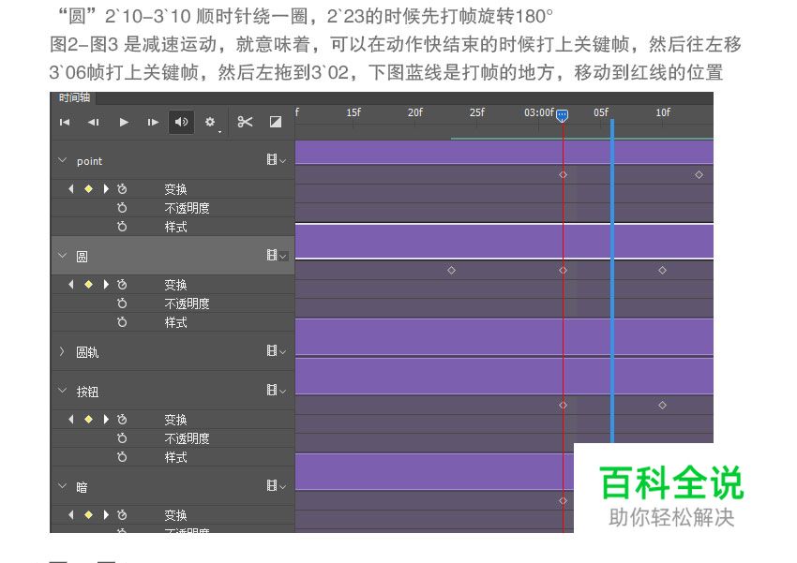This screenshot has height=563, width=797.
Task: Click the filmstrip icon on 圆轨 track
Action: pos(272,352)
